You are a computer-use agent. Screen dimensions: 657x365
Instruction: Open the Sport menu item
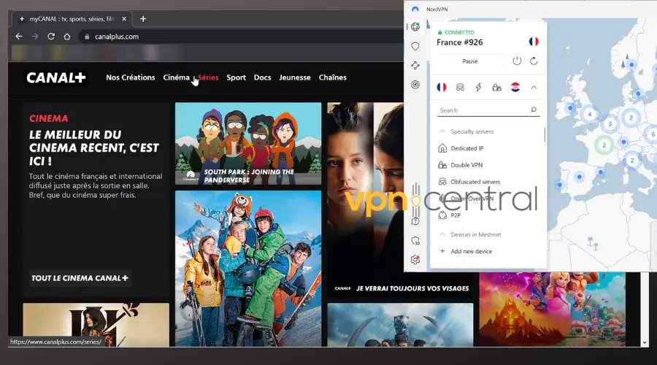click(237, 77)
